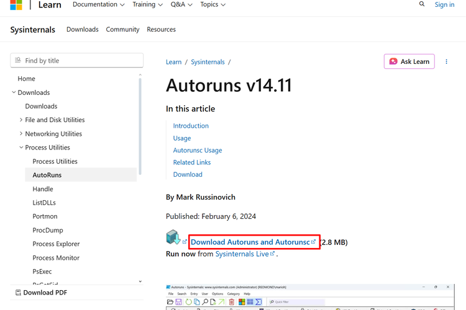
Task: Open the Topics dropdown menu
Action: pyautogui.click(x=212, y=4)
